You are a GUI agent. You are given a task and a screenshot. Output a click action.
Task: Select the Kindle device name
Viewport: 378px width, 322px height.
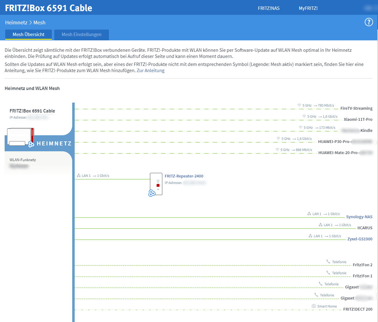coord(357,131)
